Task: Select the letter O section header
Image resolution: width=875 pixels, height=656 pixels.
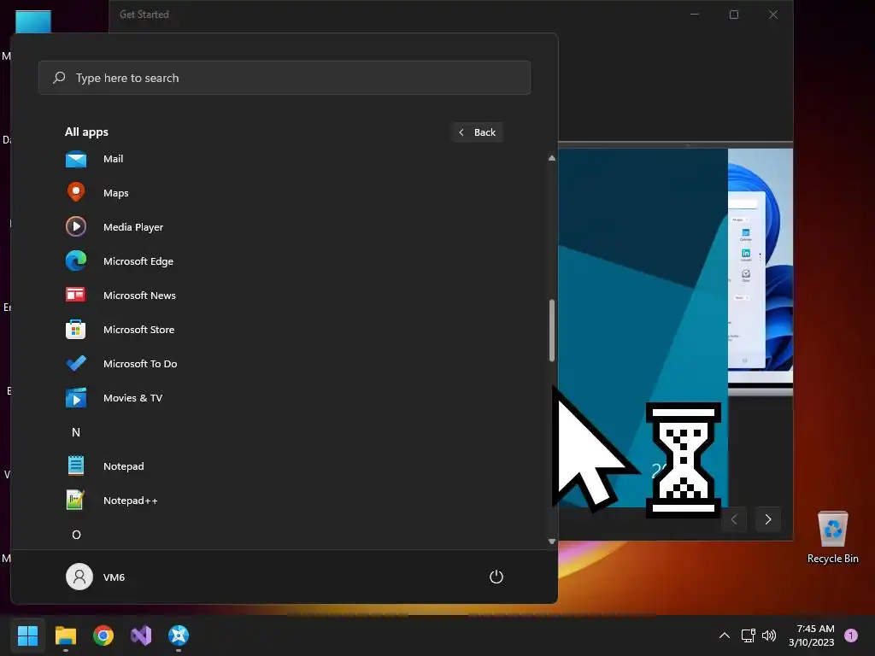Action: point(76,535)
